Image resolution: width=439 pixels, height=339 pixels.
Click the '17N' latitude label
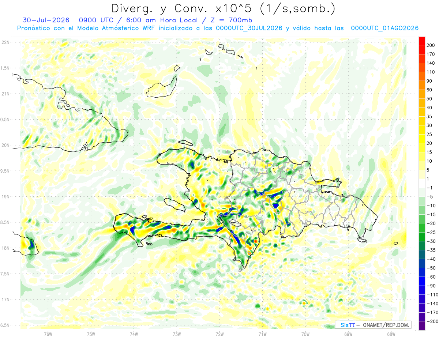[5, 300]
